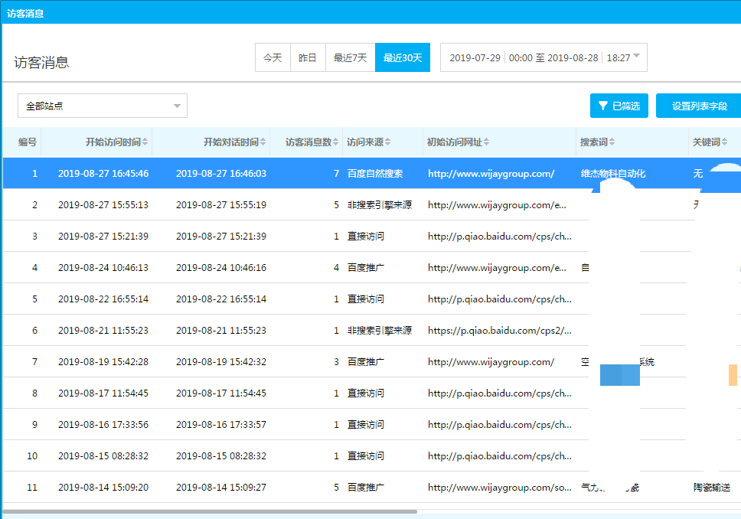Select visitor row 11 dated 2019-08-14
Image resolution: width=741 pixels, height=519 pixels.
pos(103,487)
